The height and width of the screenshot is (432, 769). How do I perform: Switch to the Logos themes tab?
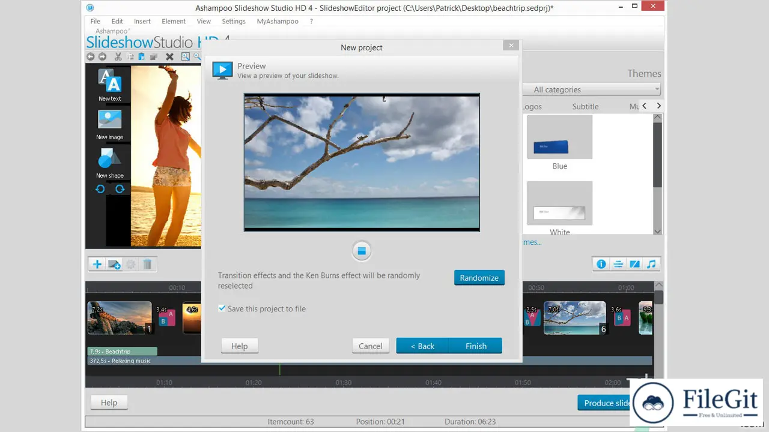click(x=532, y=106)
